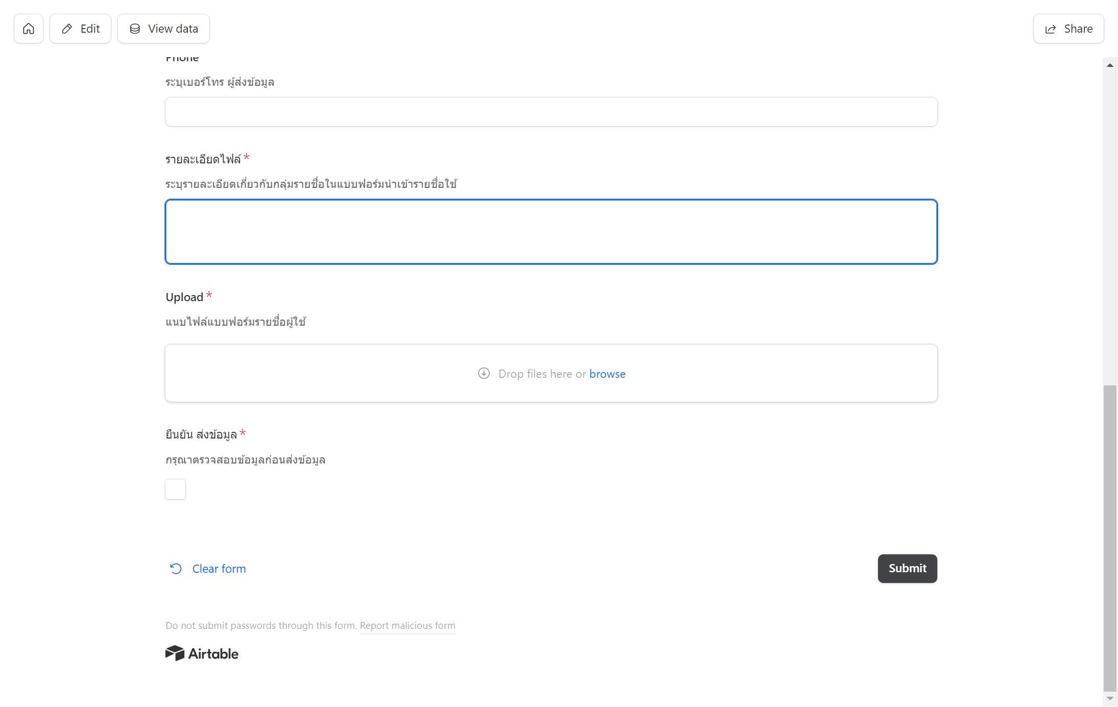Image resolution: width=1118 pixels, height=707 pixels.
Task: Focus the phone number input field
Action: [551, 112]
